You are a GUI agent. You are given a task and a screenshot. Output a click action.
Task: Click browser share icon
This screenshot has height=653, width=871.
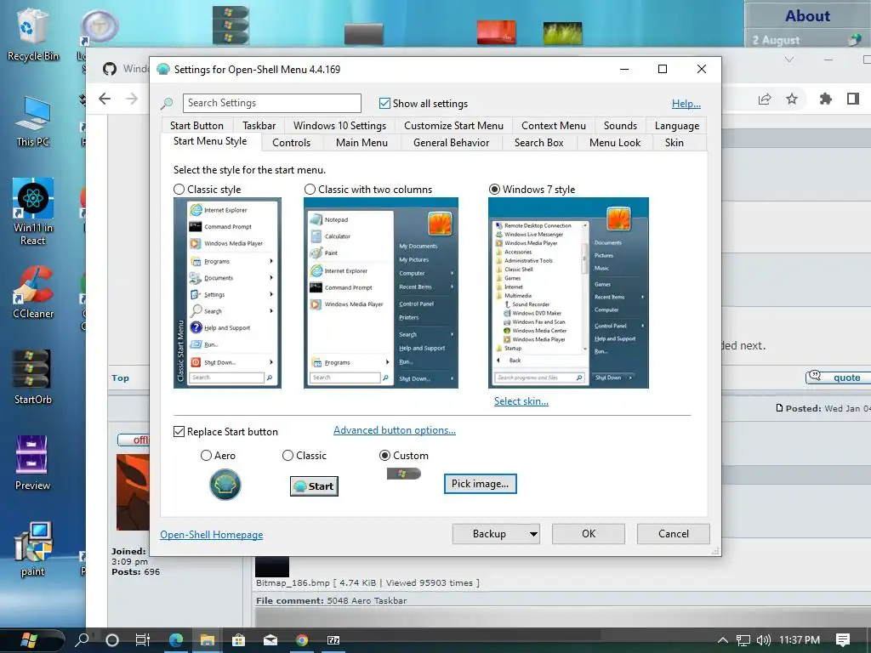coord(765,99)
